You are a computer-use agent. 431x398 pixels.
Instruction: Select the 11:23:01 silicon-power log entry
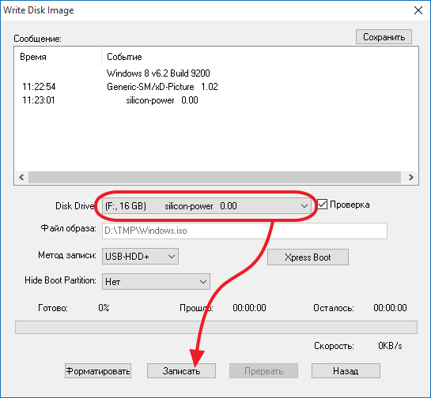coord(110,100)
